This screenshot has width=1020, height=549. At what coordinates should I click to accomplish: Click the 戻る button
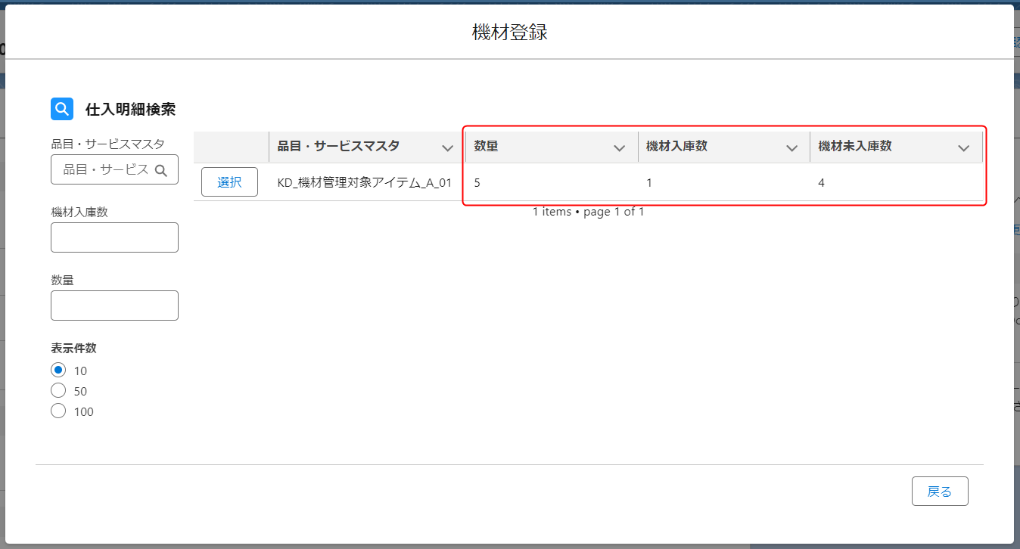pos(940,492)
